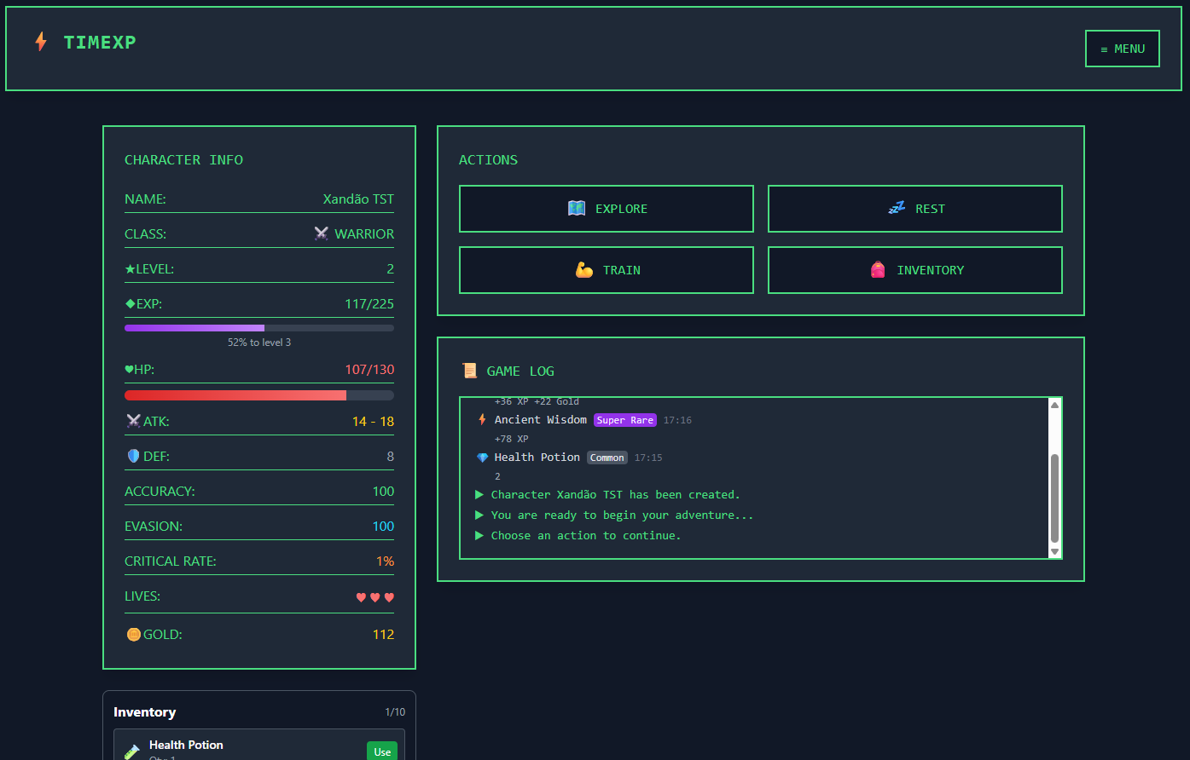Screen dimensions: 1190x760
Task: Click the flexed arm Train icon
Action: [584, 270]
